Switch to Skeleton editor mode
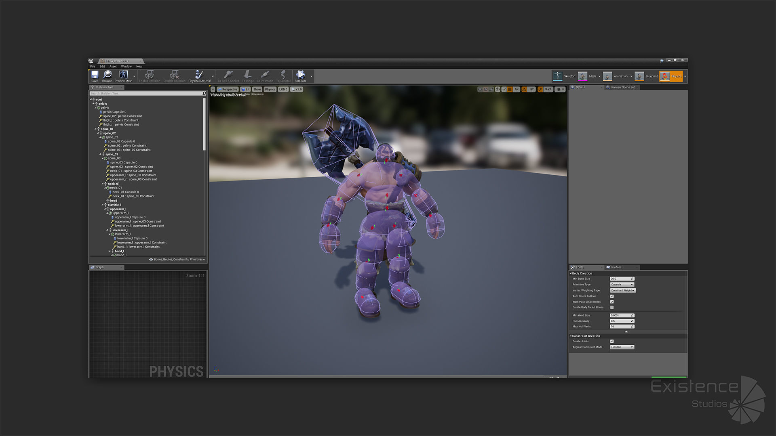776x436 pixels. point(565,76)
